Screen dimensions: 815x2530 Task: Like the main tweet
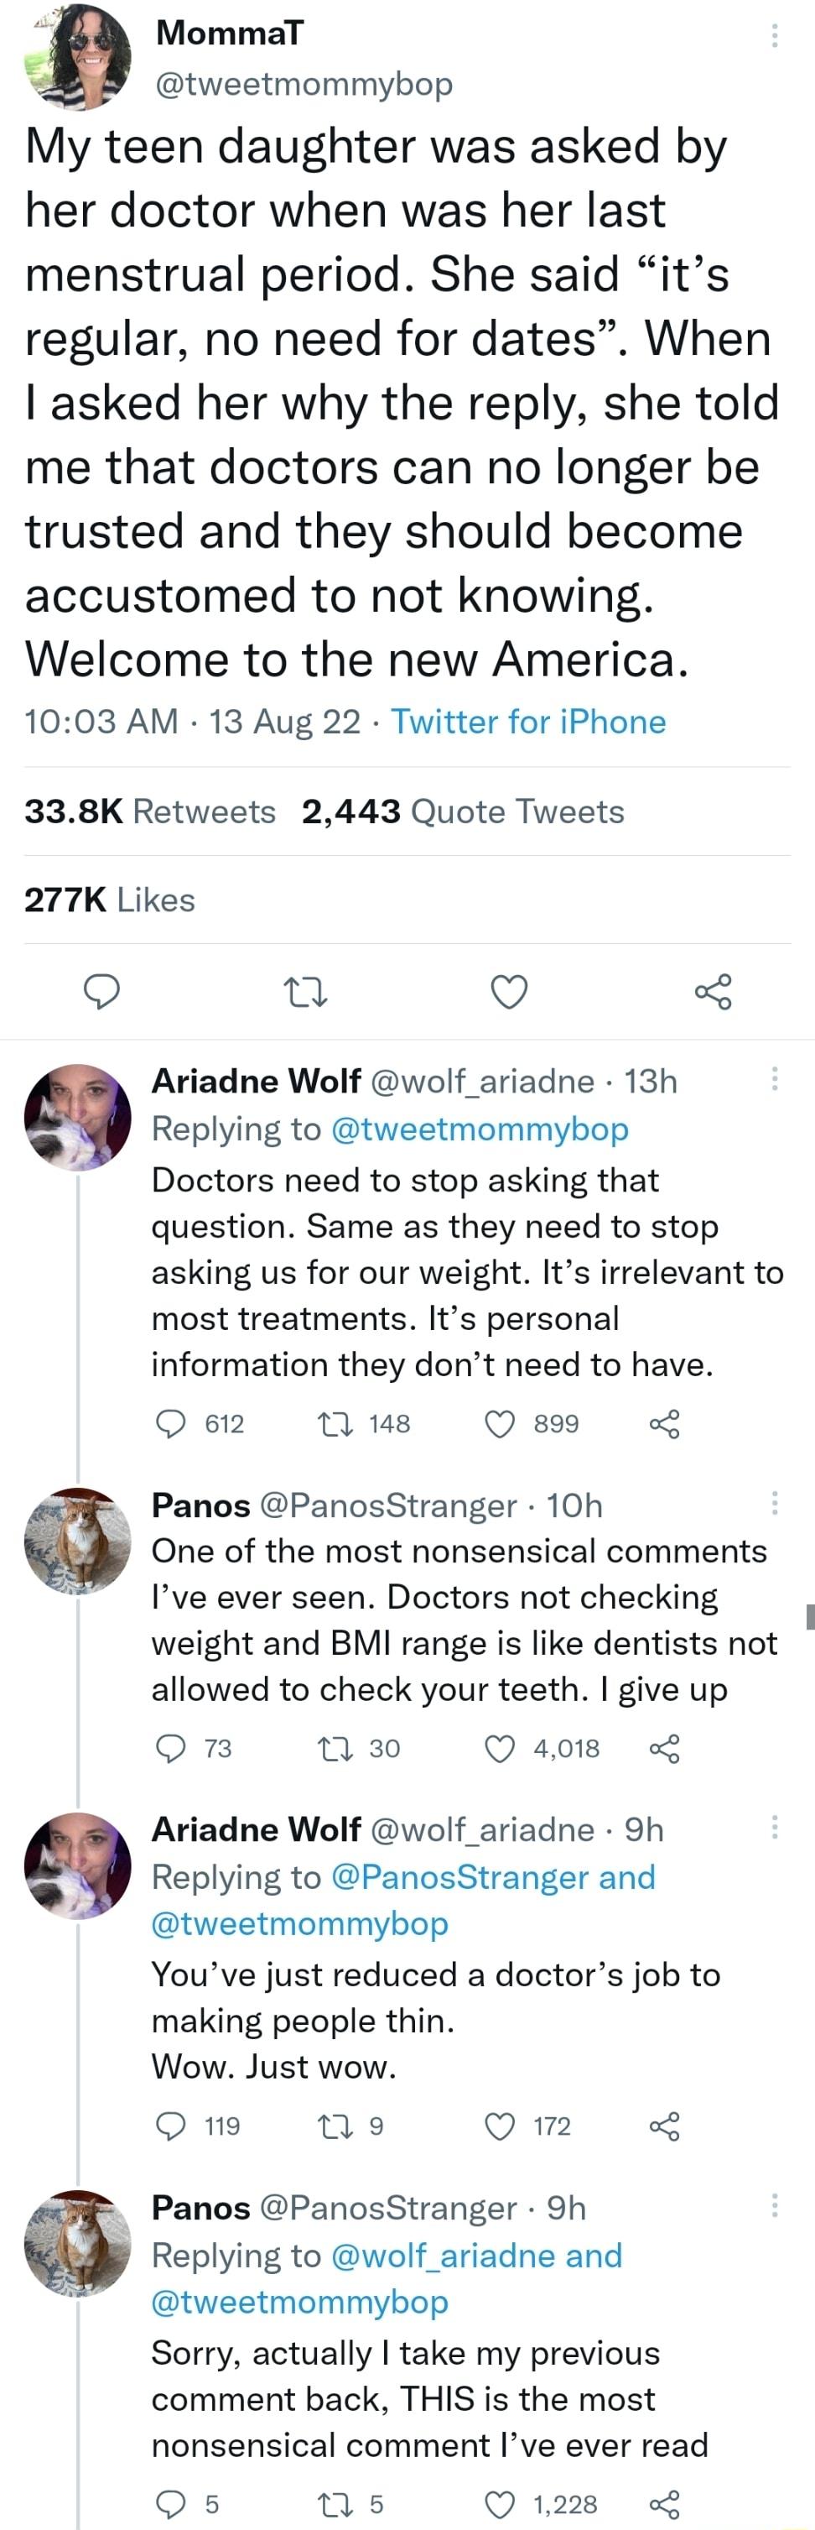(511, 994)
